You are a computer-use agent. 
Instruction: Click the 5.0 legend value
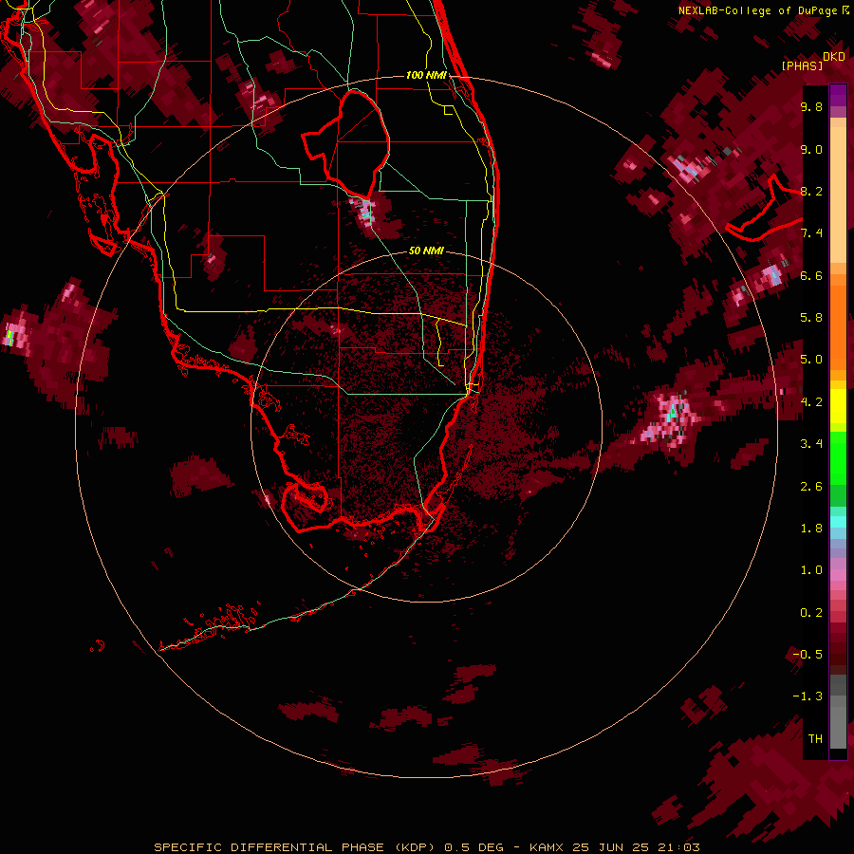click(x=811, y=360)
